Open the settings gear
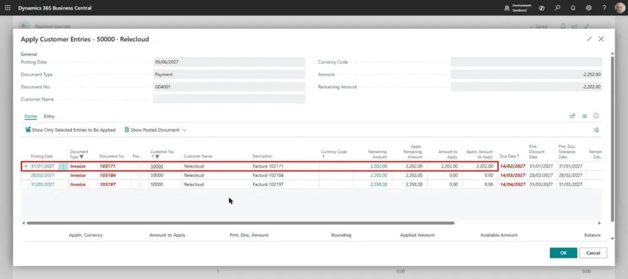This screenshot has height=279, width=628. (588, 7)
